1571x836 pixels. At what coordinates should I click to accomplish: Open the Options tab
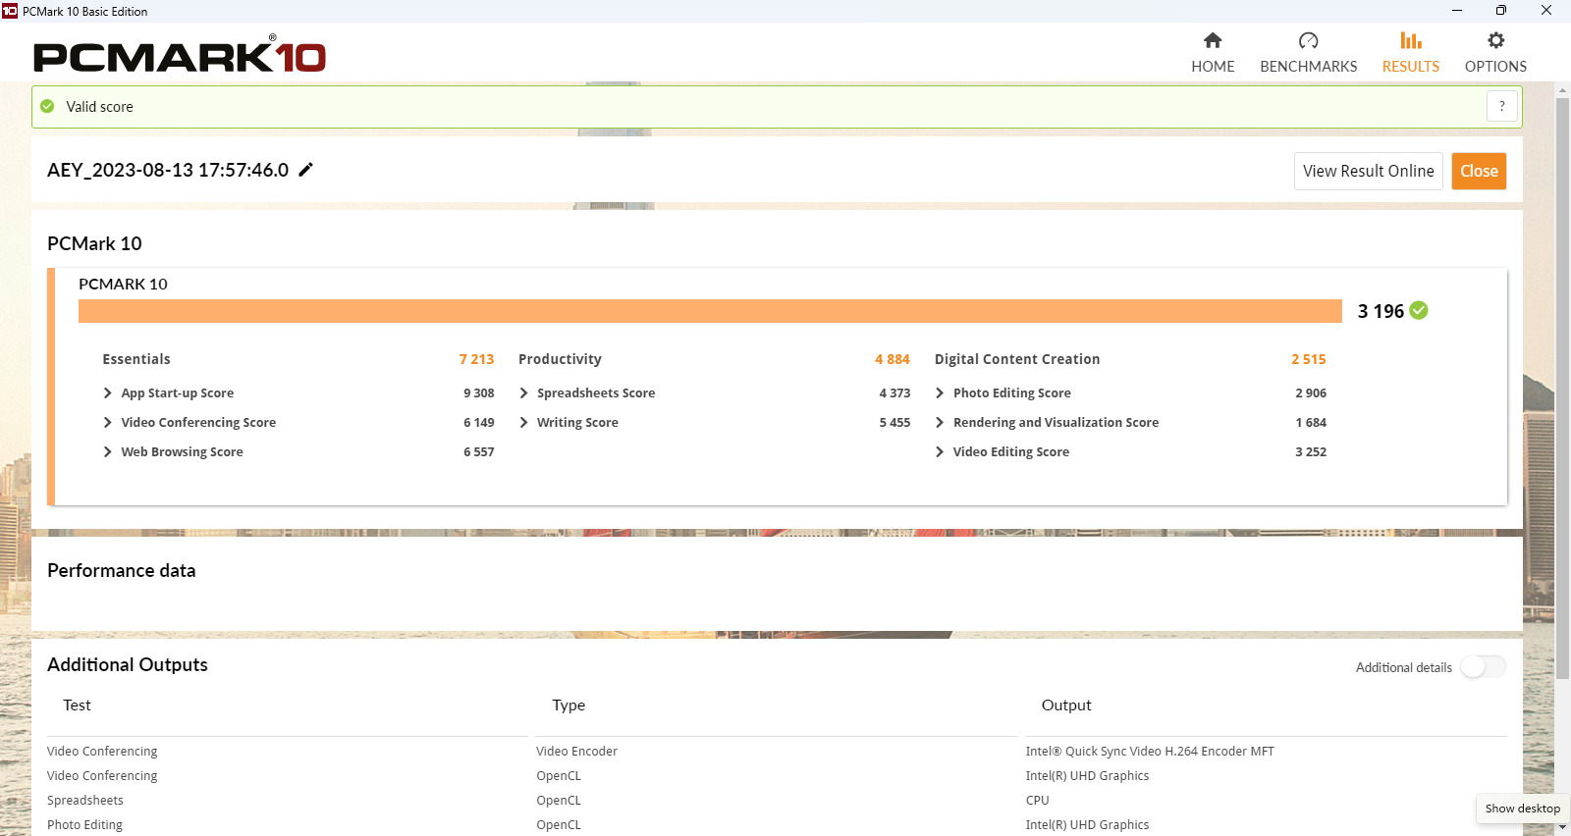coord(1495,53)
